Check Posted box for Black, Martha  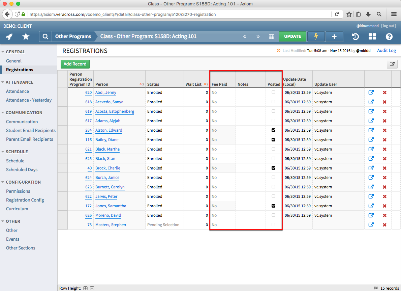point(273,149)
